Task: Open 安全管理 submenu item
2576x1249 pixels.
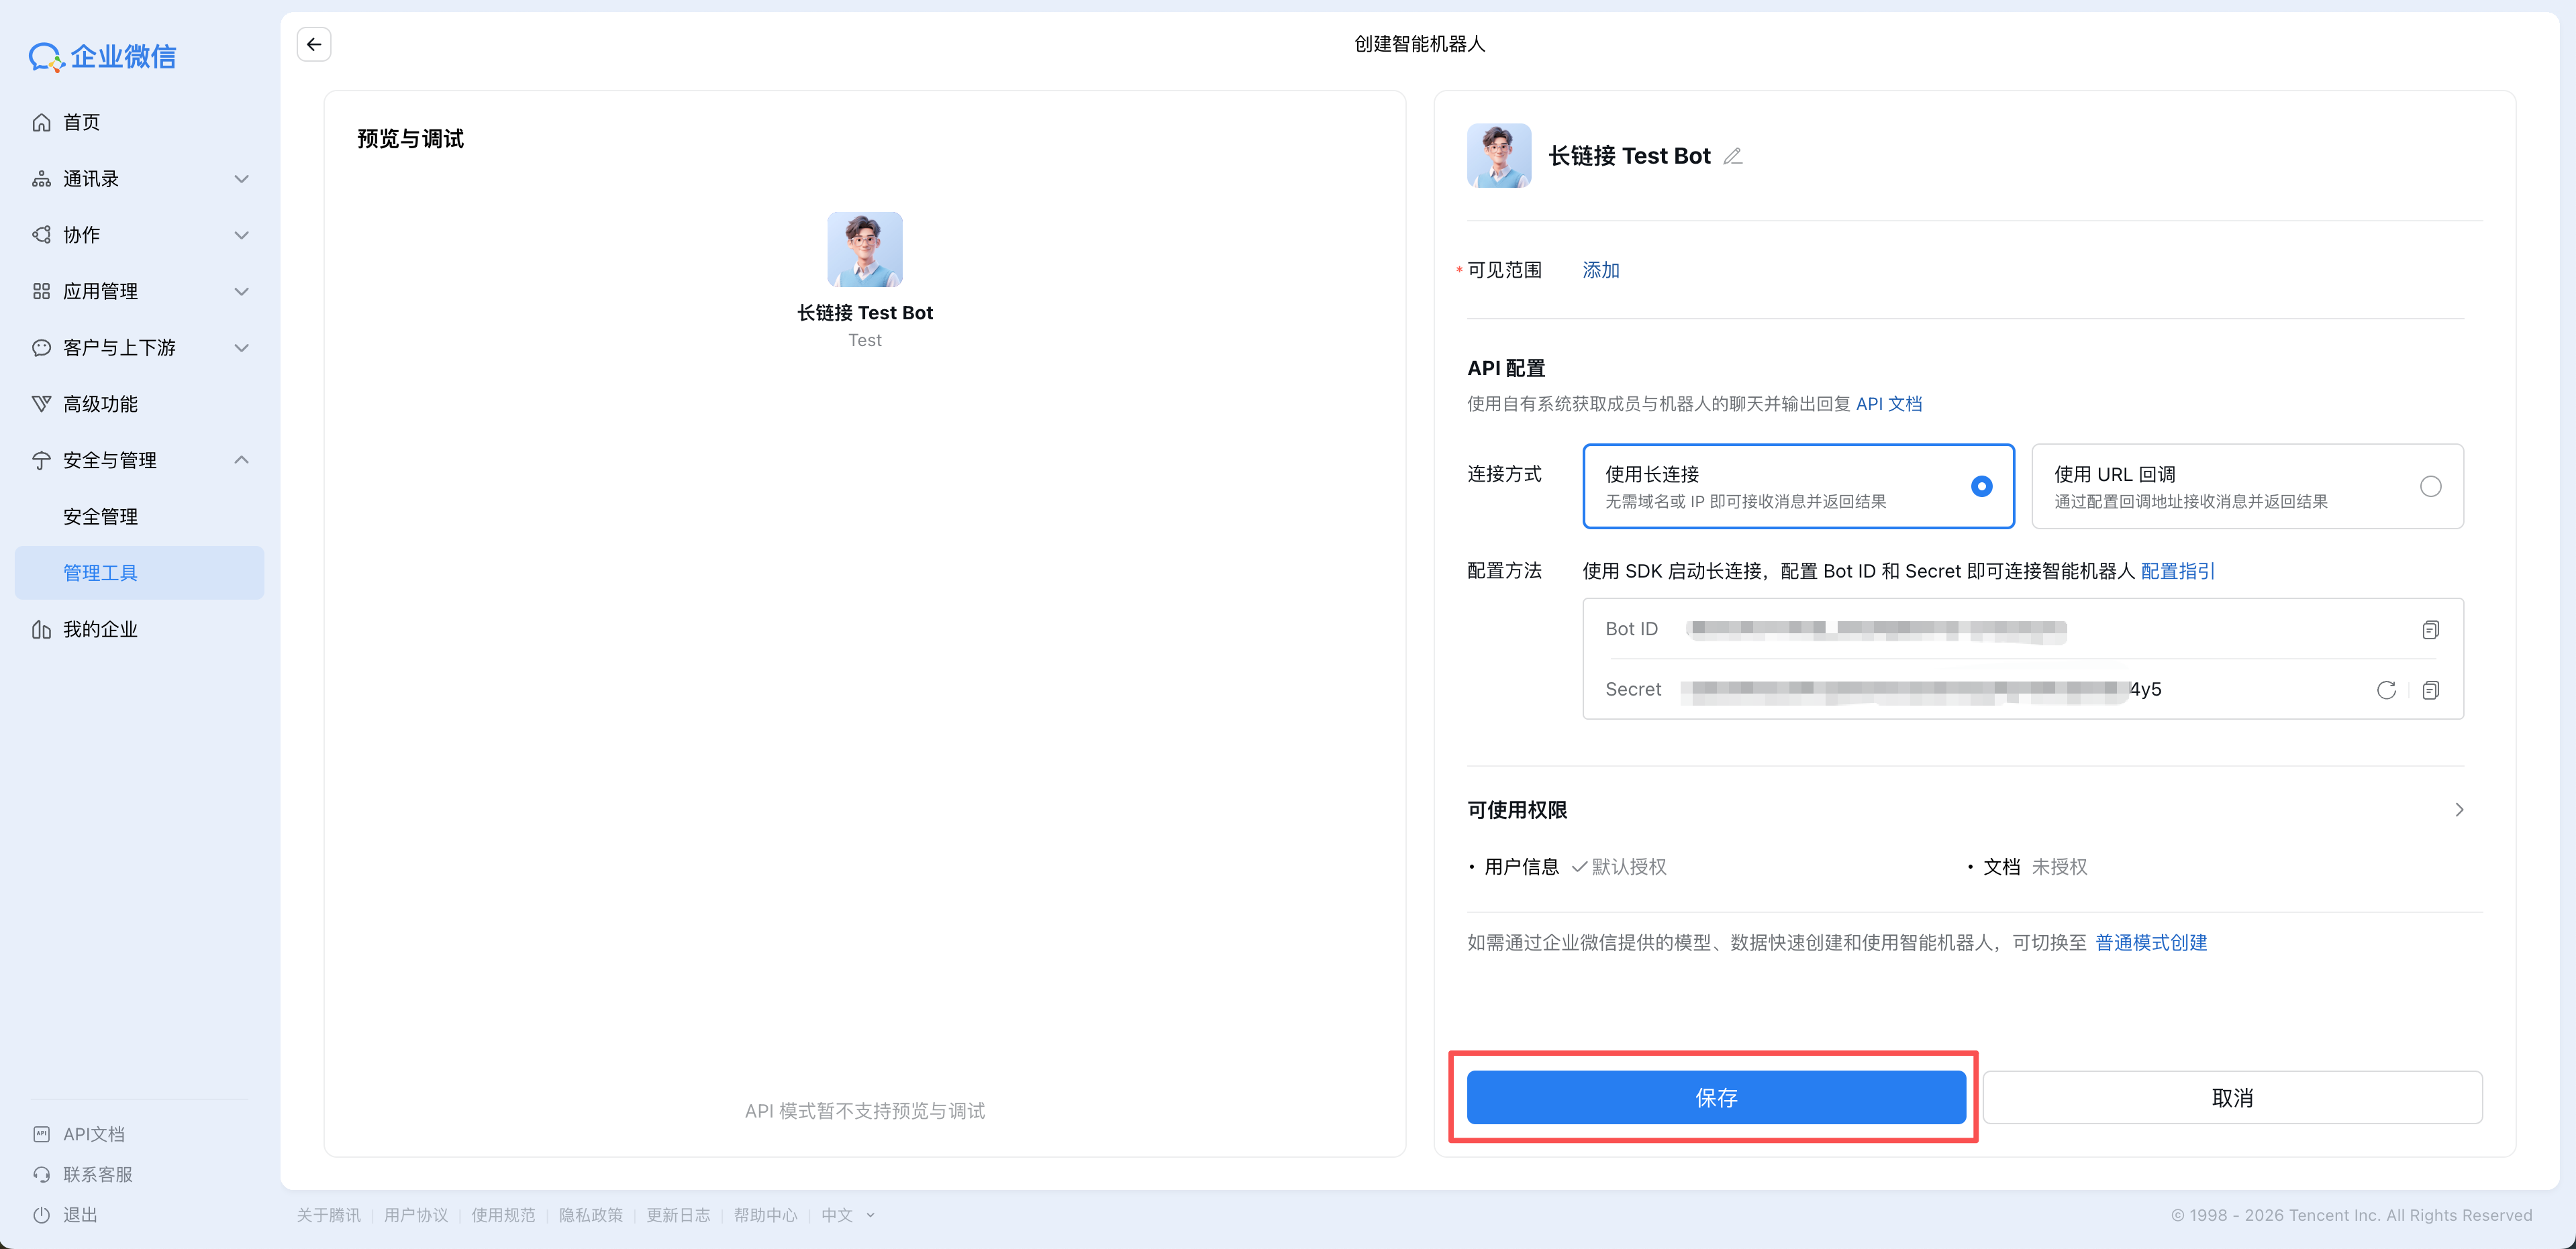Action: click(101, 517)
